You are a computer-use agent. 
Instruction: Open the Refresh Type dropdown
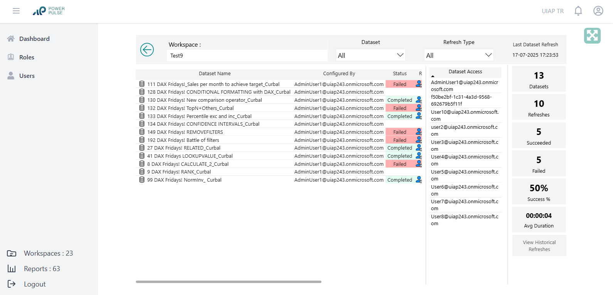[x=459, y=55]
